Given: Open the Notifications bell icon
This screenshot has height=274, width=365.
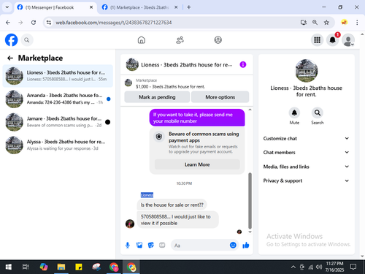Looking at the screenshot, I should pos(333,40).
